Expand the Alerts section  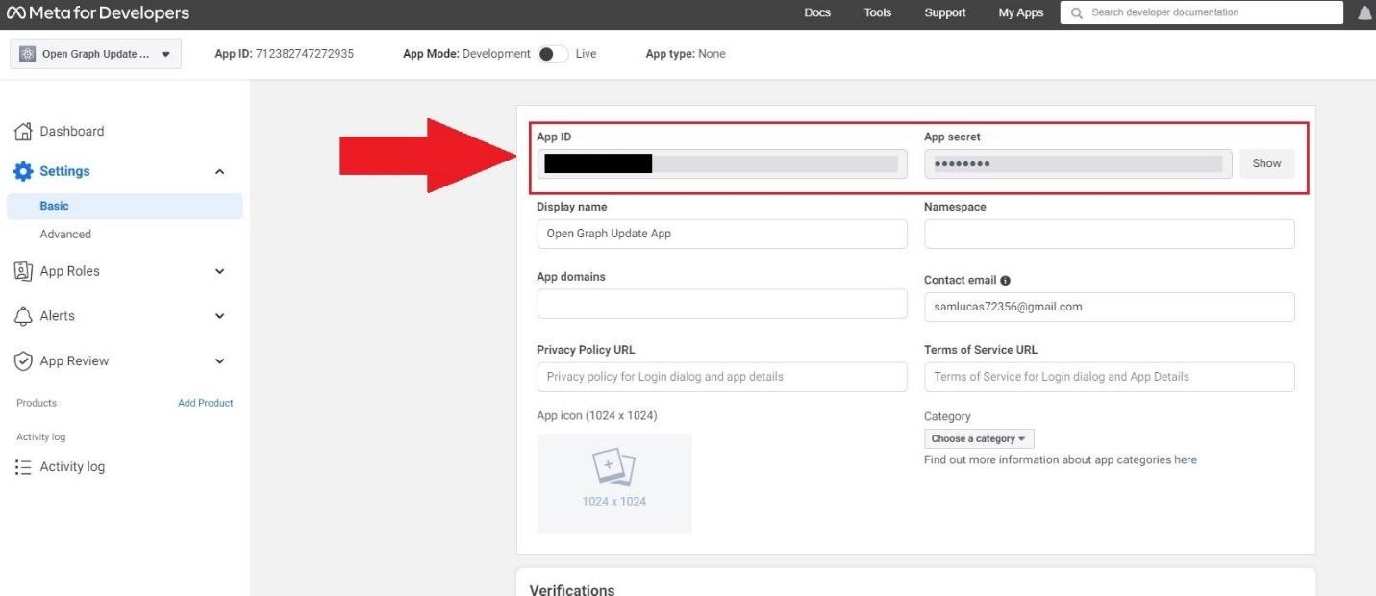tap(219, 315)
